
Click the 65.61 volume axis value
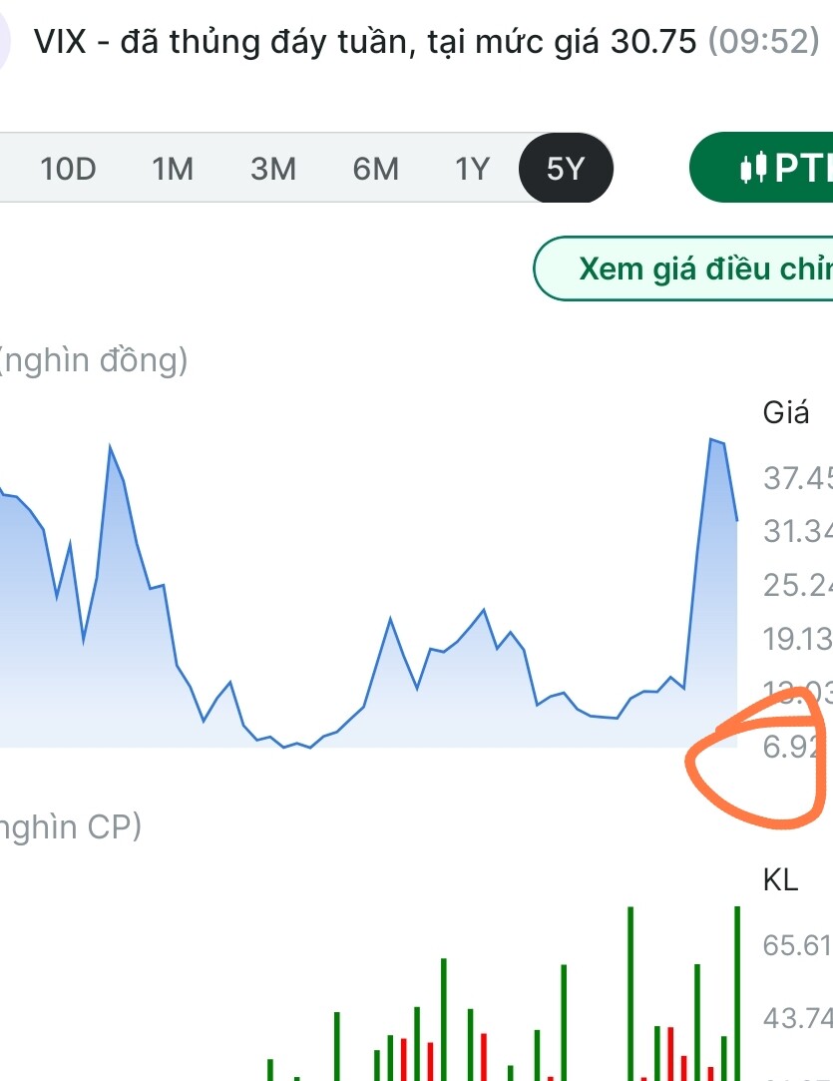(x=796, y=945)
